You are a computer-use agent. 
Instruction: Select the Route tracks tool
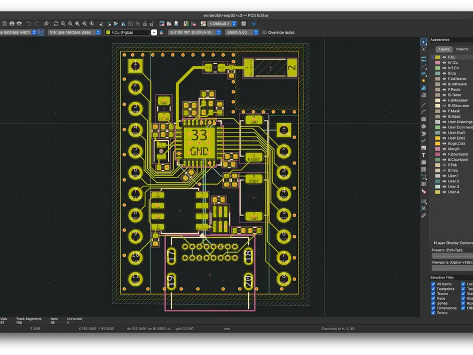coord(423,66)
